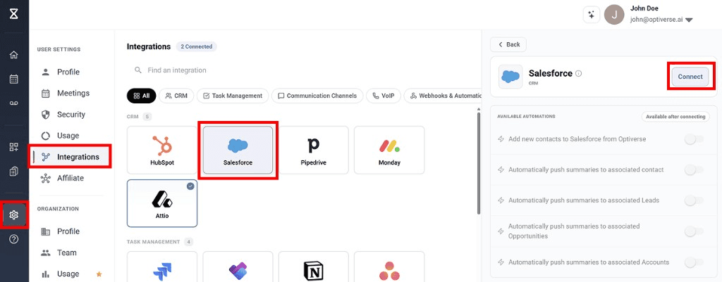Click the AVAILABLE AUTOMATIONS label

(x=526, y=117)
